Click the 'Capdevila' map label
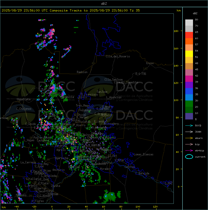The image size is (208, 210). click(67, 97)
